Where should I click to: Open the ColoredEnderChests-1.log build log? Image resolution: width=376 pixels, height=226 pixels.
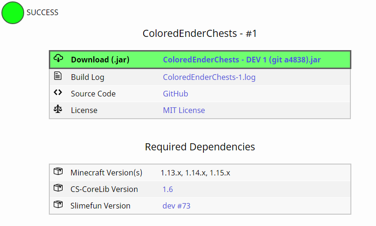click(209, 77)
